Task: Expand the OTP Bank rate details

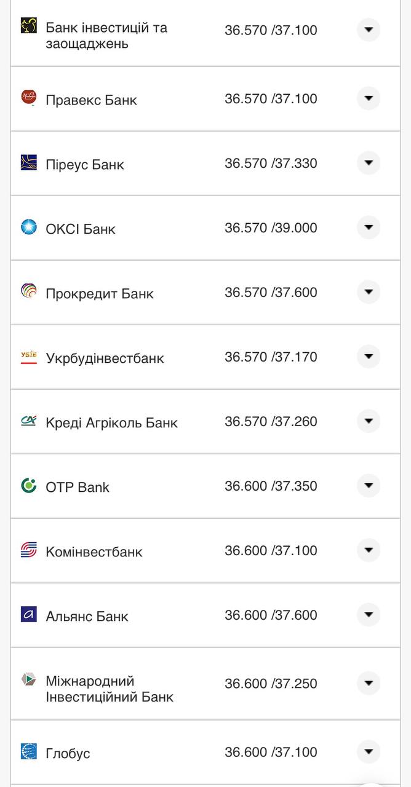Action: pyautogui.click(x=369, y=486)
